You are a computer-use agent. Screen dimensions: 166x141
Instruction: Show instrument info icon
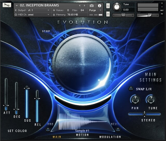99,6
